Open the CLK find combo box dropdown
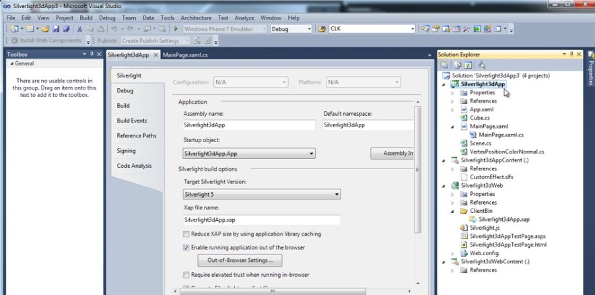Viewport: 595px width, 295px height. click(413, 29)
